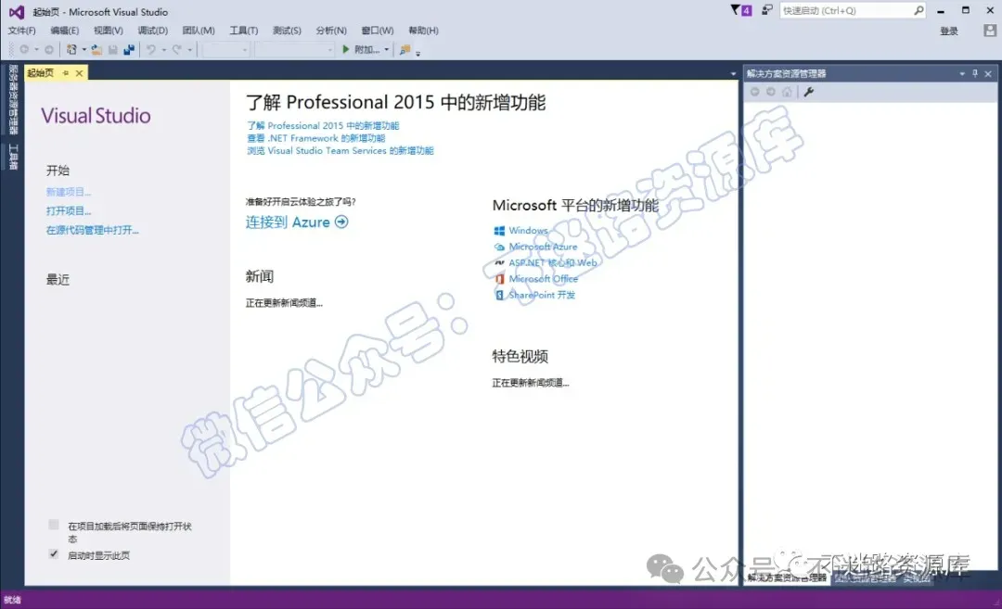
Task: Click the magnifier icon in Quick Launch box
Action: pyautogui.click(x=918, y=10)
